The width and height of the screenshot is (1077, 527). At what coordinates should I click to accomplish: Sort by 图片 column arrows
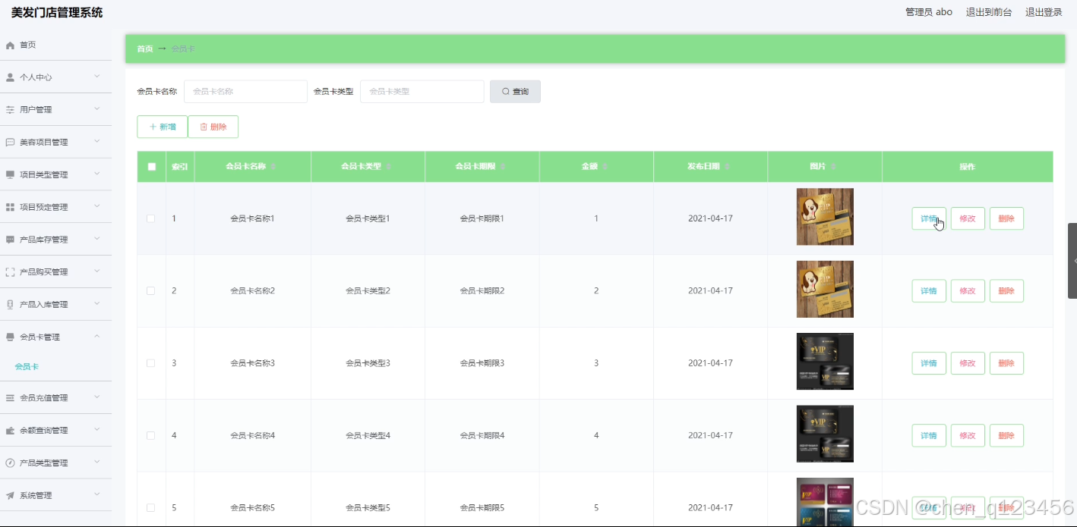click(834, 167)
